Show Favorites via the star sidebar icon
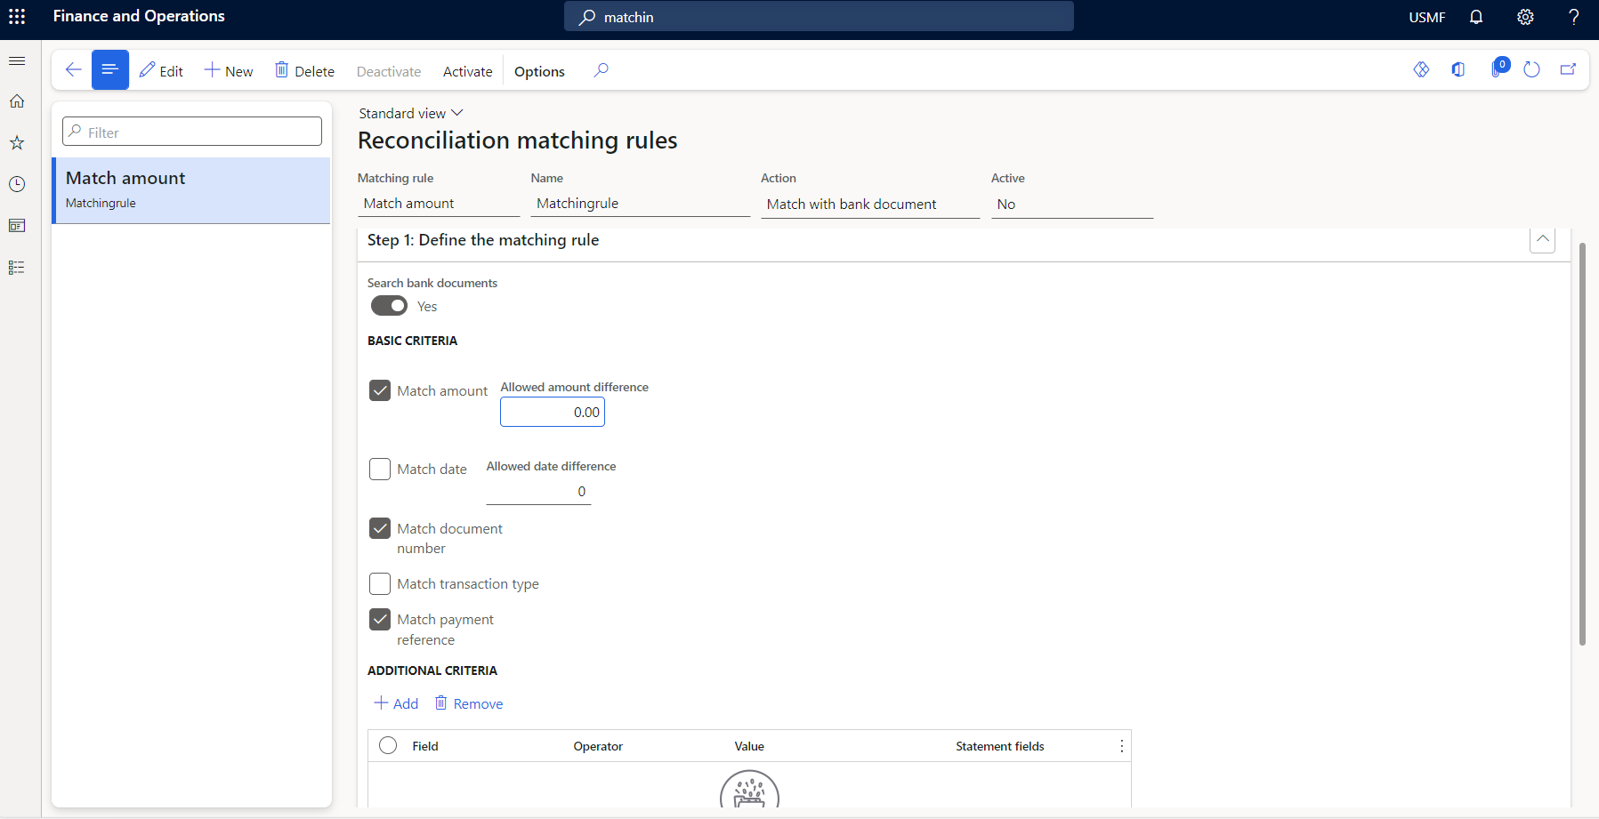Viewport: 1599px width, 819px height. (x=17, y=142)
